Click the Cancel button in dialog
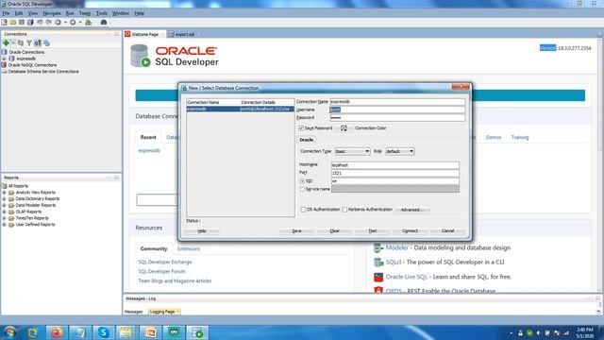The image size is (604, 340). coord(447,230)
